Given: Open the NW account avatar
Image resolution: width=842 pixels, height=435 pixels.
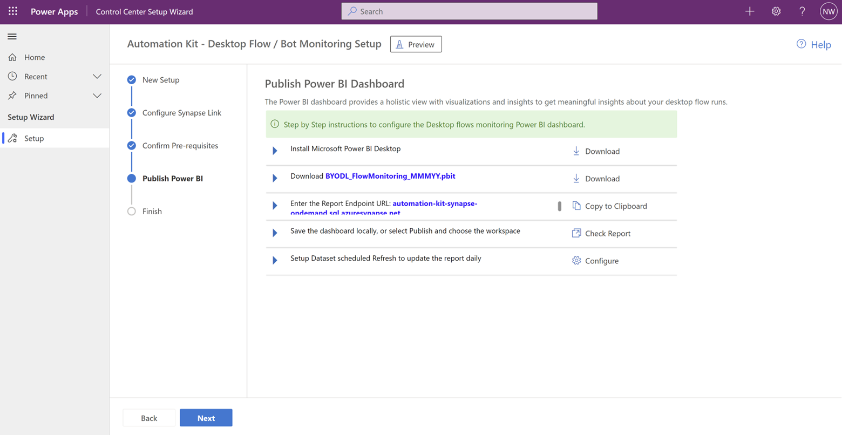Looking at the screenshot, I should pyautogui.click(x=829, y=11).
